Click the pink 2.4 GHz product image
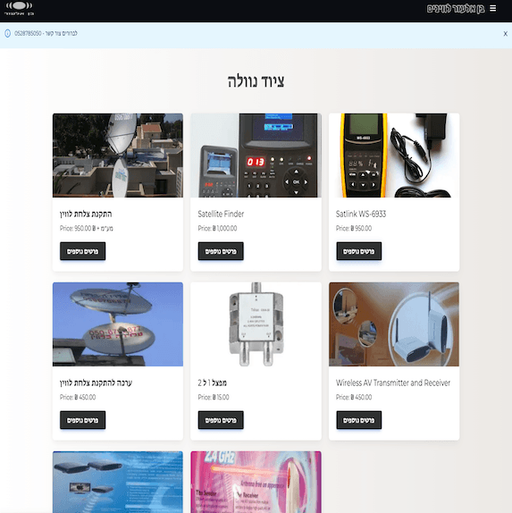The height and width of the screenshot is (513, 512). 256,483
